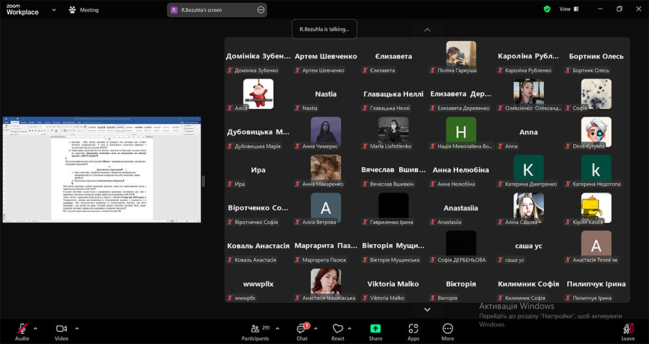Open audio options chevron next to Audio
649x344 pixels.
point(35,328)
